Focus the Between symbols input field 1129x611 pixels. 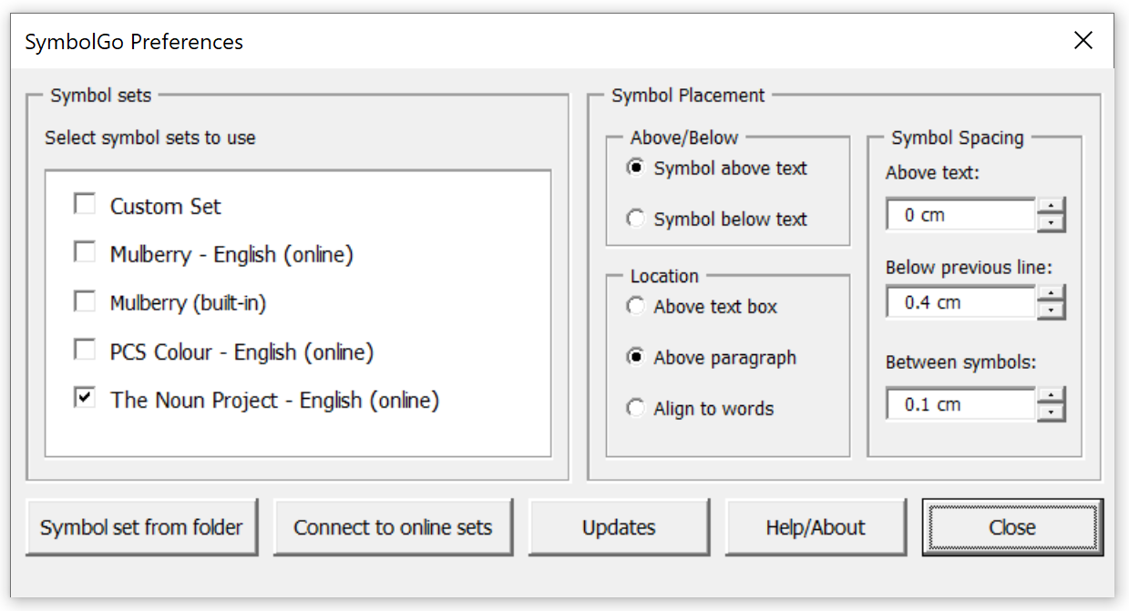[x=960, y=404]
